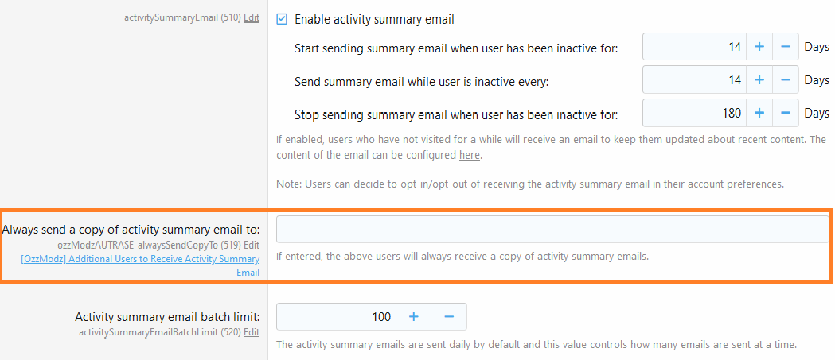Edit the activitySummaryEmail (510) option

(x=252, y=16)
